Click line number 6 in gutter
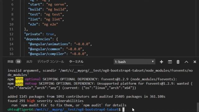 coord(12,4)
